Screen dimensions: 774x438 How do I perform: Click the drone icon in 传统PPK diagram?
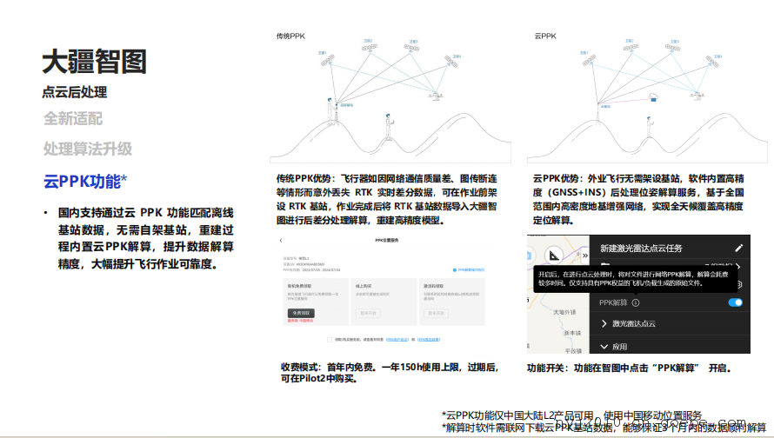(432, 95)
